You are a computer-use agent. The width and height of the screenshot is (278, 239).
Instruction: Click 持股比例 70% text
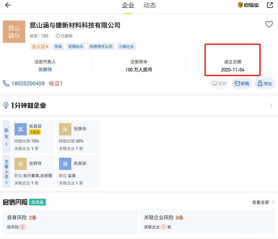click(27, 141)
